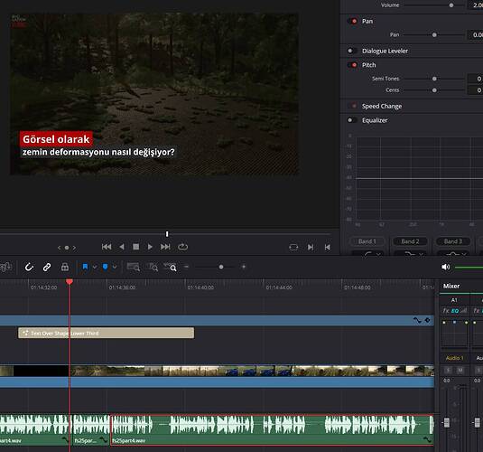Mute the speaker volume icon
Image resolution: width=483 pixels, height=452 pixels.
(445, 267)
